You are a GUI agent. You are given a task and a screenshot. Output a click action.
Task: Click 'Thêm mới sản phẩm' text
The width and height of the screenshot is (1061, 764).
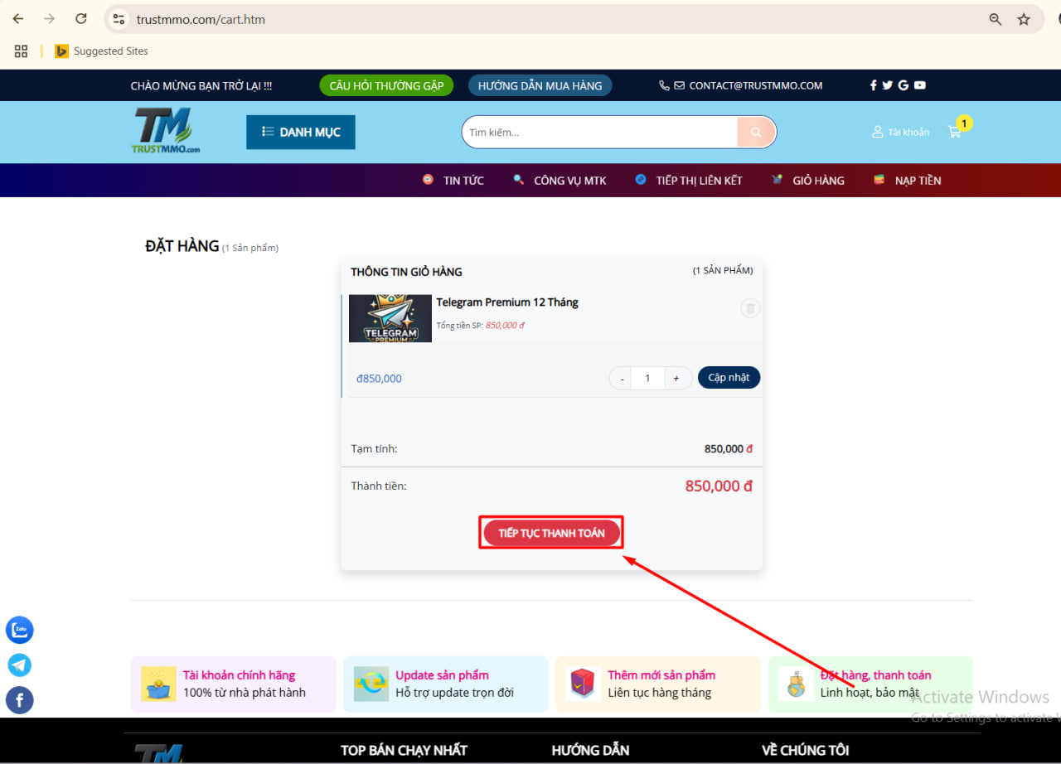tap(661, 675)
